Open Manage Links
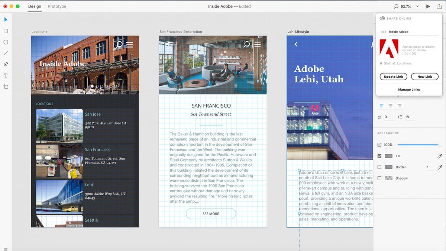 tap(409, 89)
